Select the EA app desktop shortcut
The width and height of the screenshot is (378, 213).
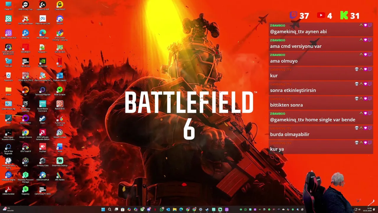25,91
